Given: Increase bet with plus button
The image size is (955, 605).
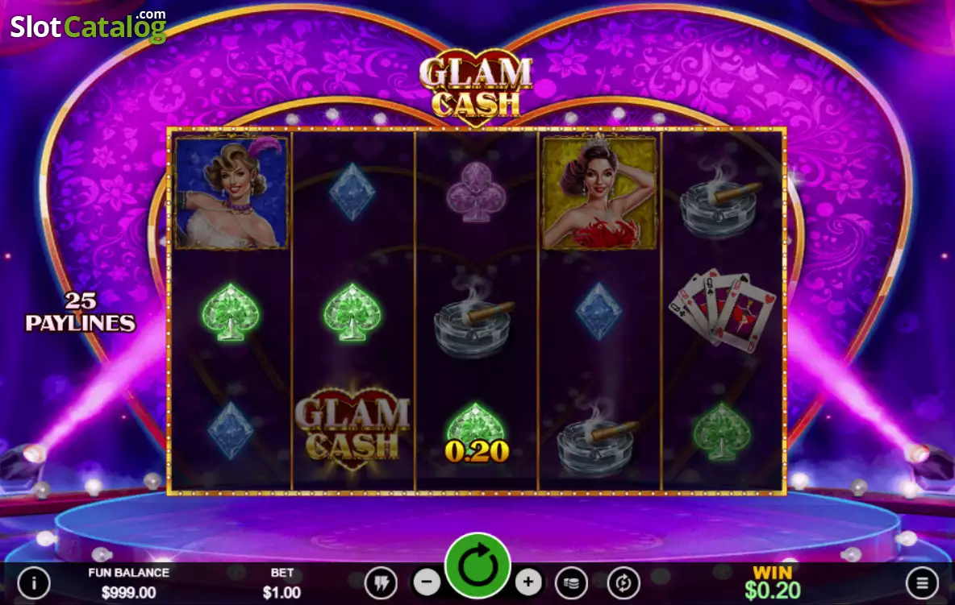Looking at the screenshot, I should click(x=528, y=582).
